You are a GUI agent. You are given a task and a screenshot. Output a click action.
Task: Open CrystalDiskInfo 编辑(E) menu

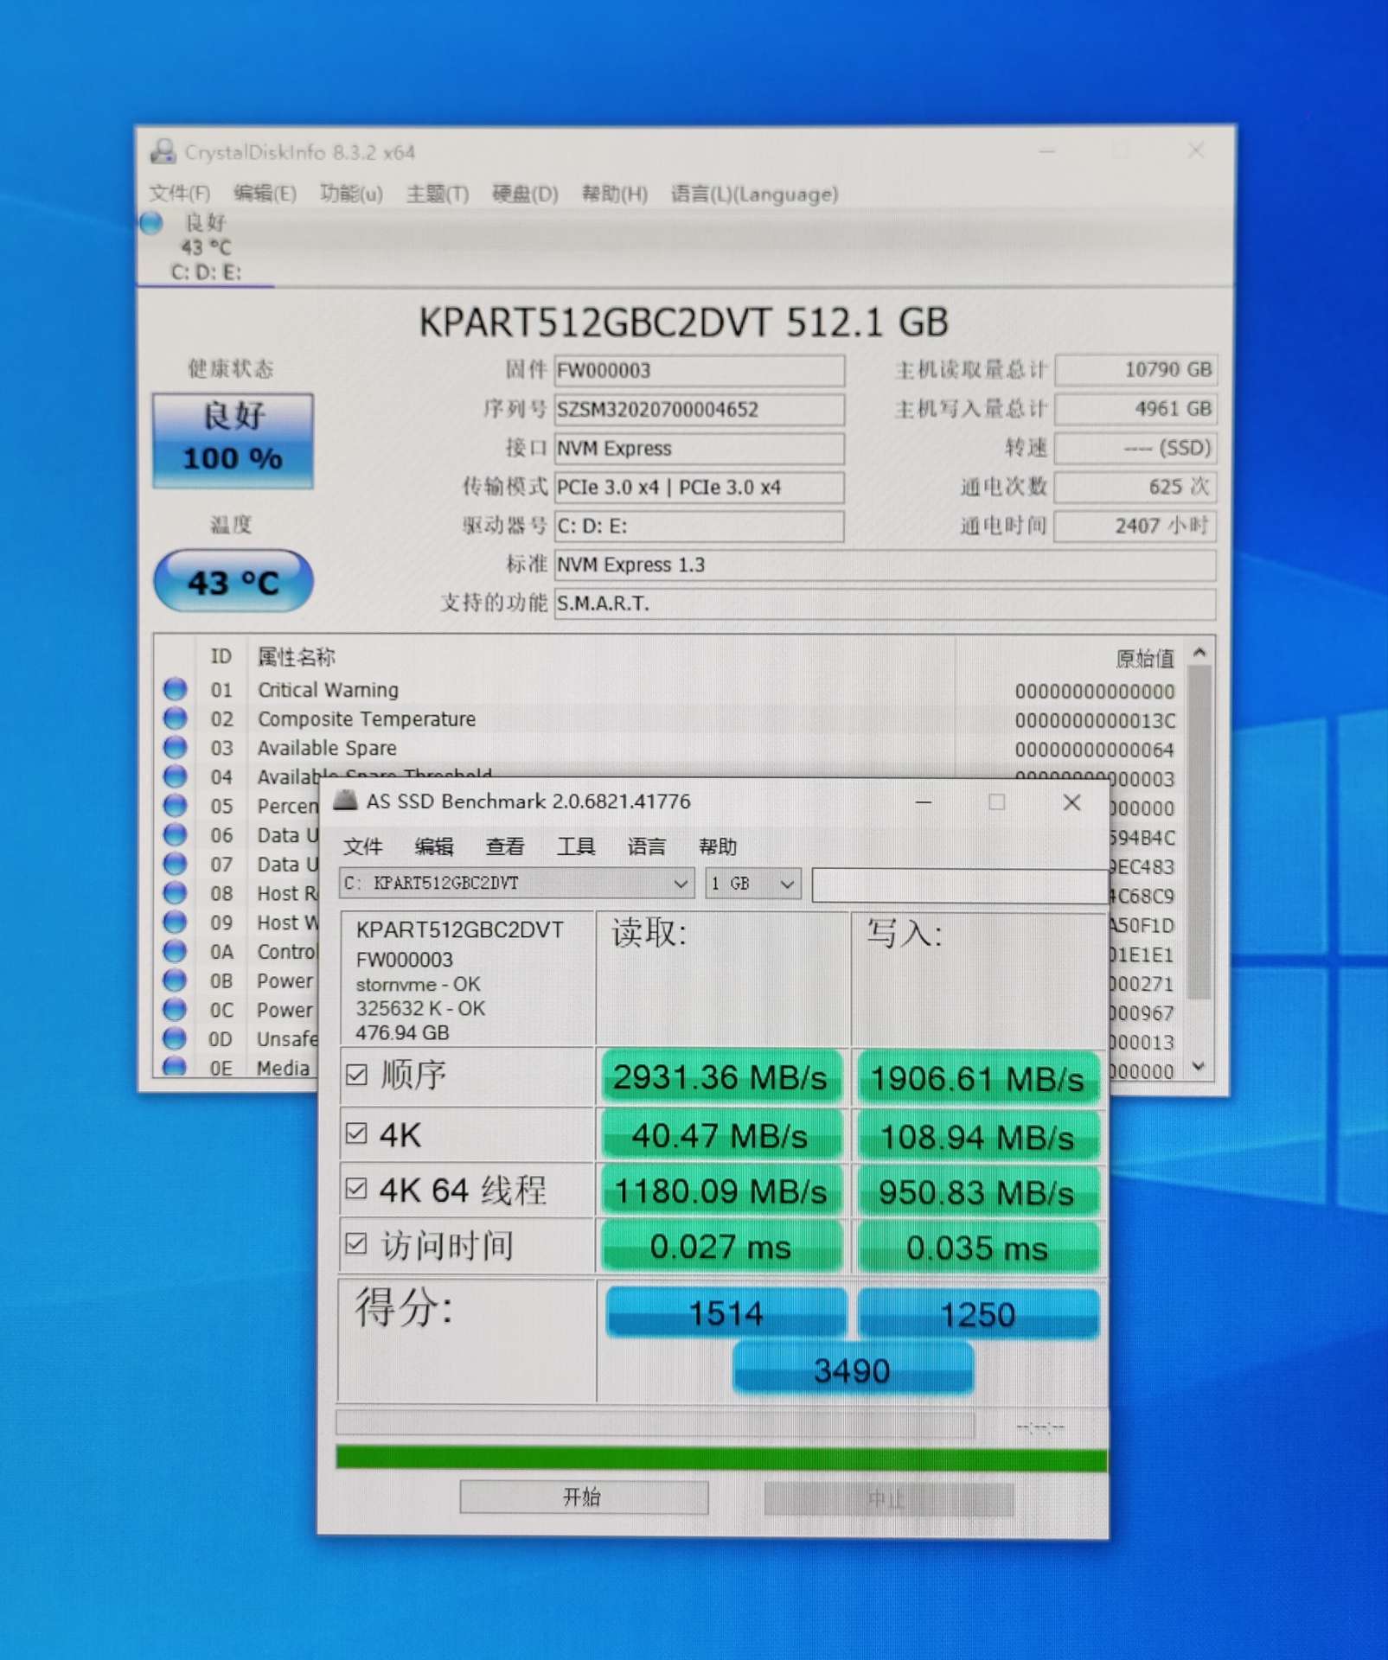pos(265,193)
